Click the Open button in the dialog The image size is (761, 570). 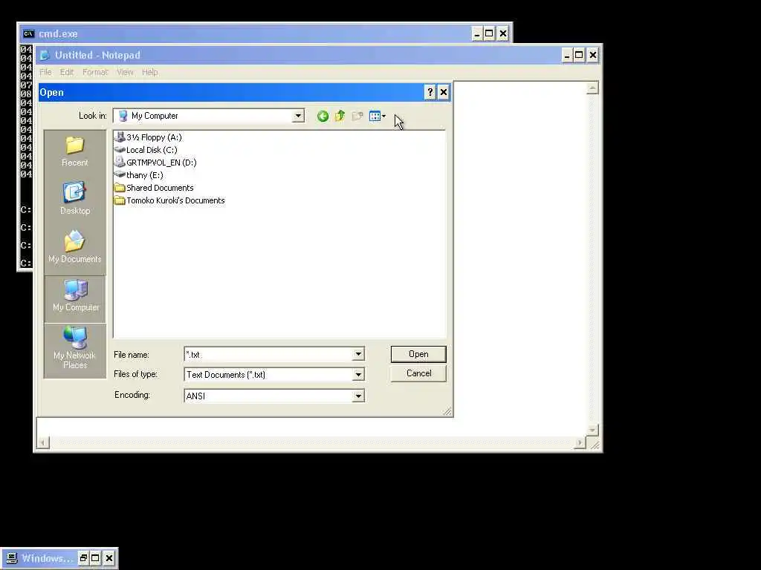tap(418, 354)
